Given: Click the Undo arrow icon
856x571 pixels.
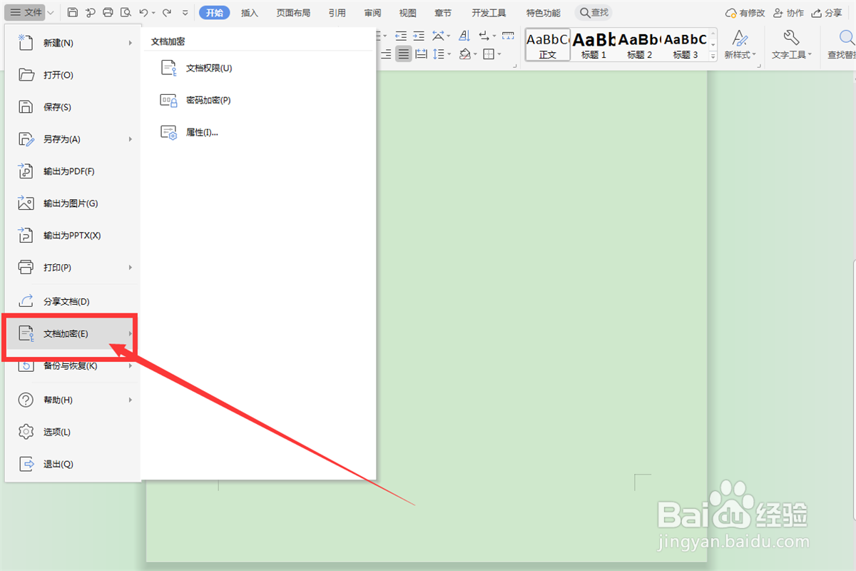Looking at the screenshot, I should 143,13.
